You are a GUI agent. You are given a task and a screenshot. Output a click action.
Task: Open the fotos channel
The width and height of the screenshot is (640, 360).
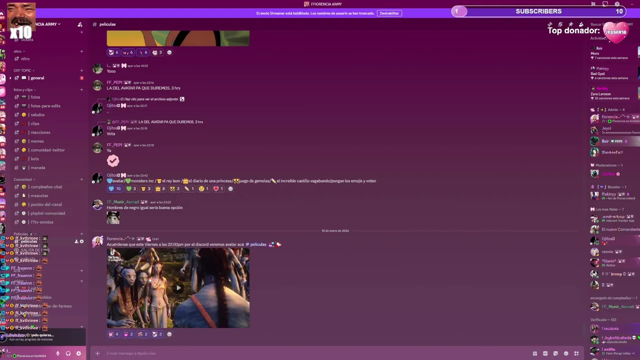48,97
